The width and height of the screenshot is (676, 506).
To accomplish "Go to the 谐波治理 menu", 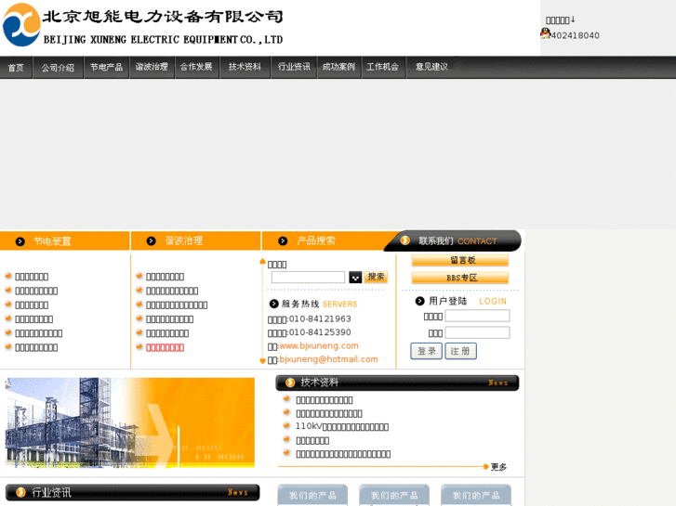I will pyautogui.click(x=152, y=67).
